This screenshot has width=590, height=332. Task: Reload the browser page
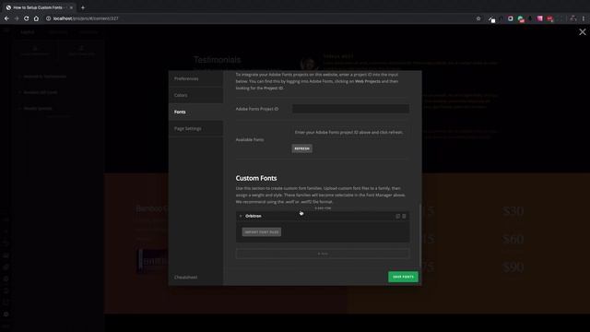(27, 18)
